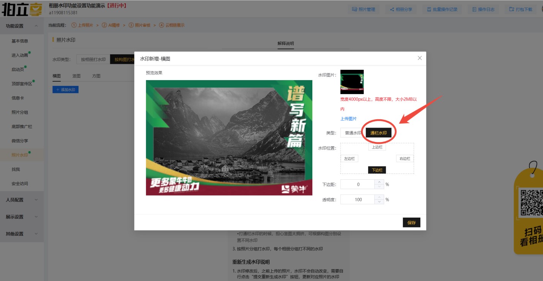Image resolution: width=543 pixels, height=281 pixels.
Task: Click the 透明度 input field
Action: click(x=358, y=199)
